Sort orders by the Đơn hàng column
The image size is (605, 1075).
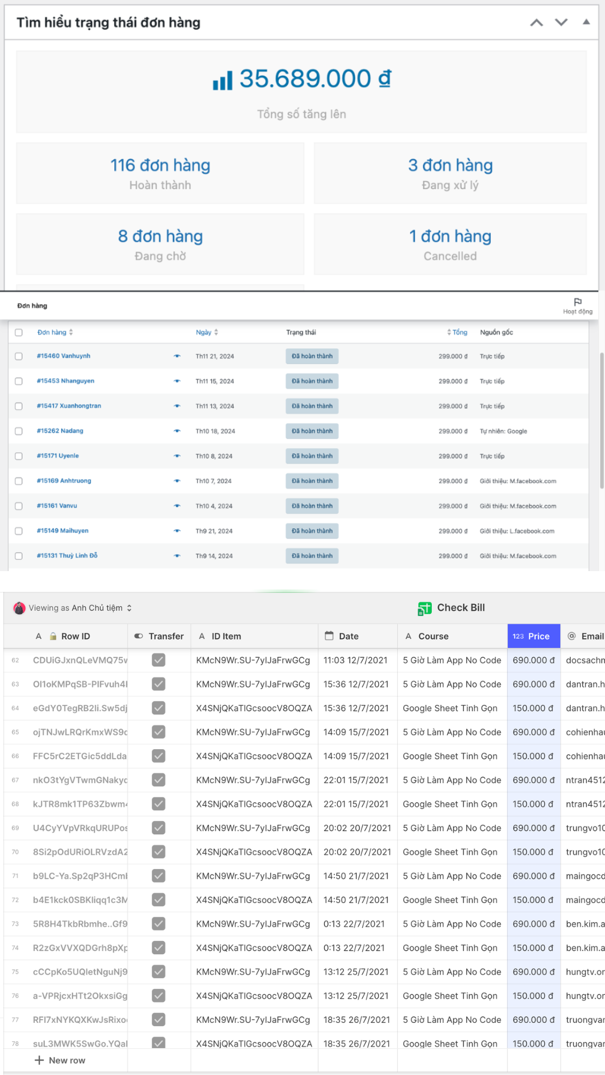tap(55, 333)
